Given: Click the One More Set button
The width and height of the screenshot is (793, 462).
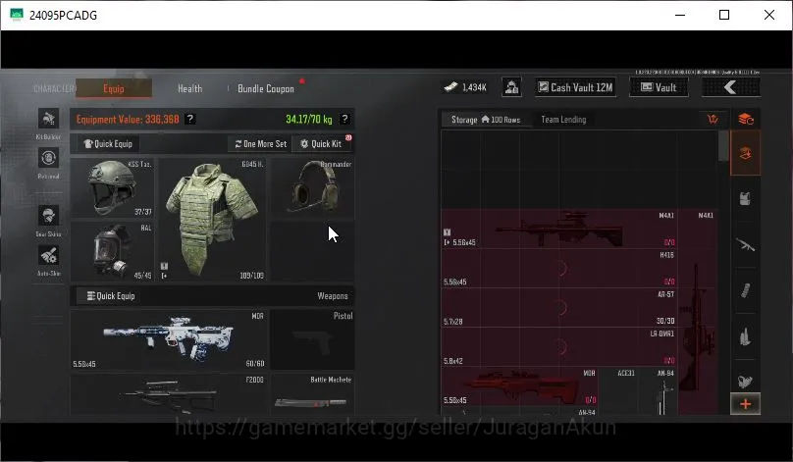Looking at the screenshot, I should coord(261,144).
